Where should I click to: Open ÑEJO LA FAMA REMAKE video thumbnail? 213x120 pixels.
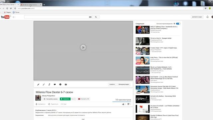(142, 70)
